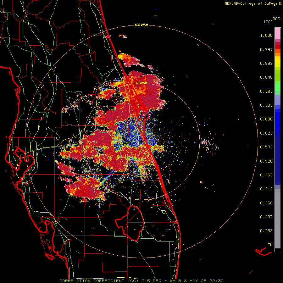Click the 100 NMI range ring label
The width and height of the screenshot is (283, 283).
pos(141,25)
